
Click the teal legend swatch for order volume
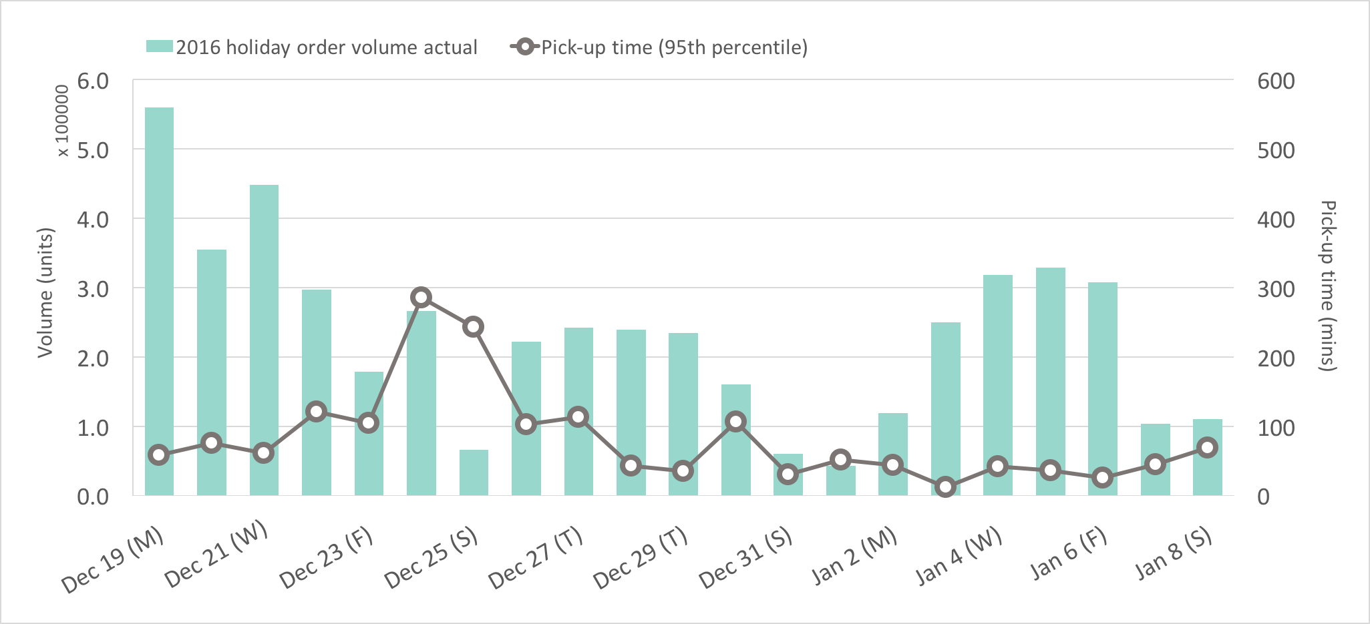pos(160,47)
